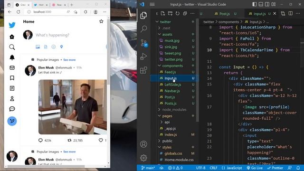This screenshot has height=171, width=304.
Task: Close the Input.js editor tab
Action: click(275, 13)
